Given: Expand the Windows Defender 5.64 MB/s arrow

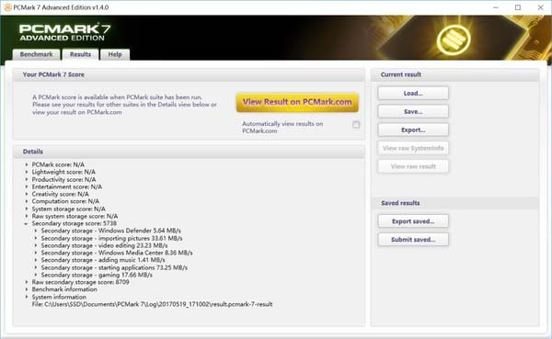Looking at the screenshot, I should point(36,231).
